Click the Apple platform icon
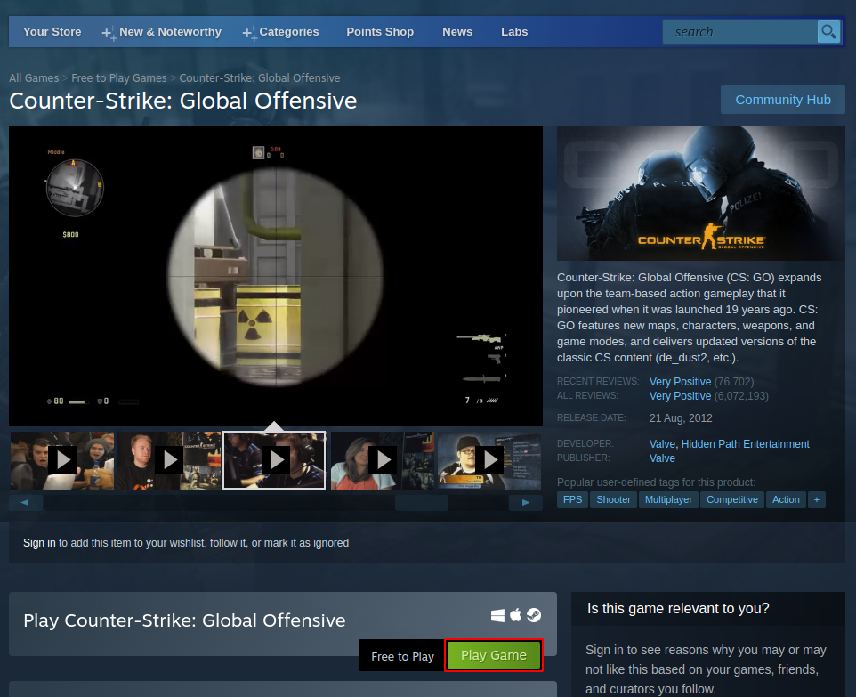 click(x=515, y=614)
